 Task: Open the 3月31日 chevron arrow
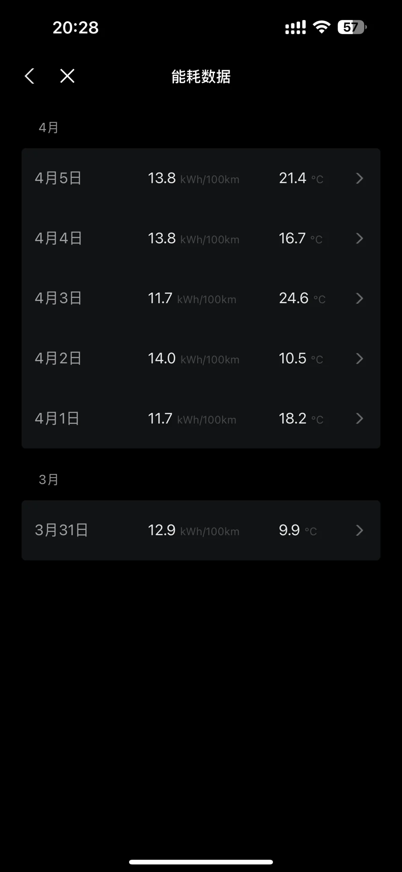pos(359,530)
